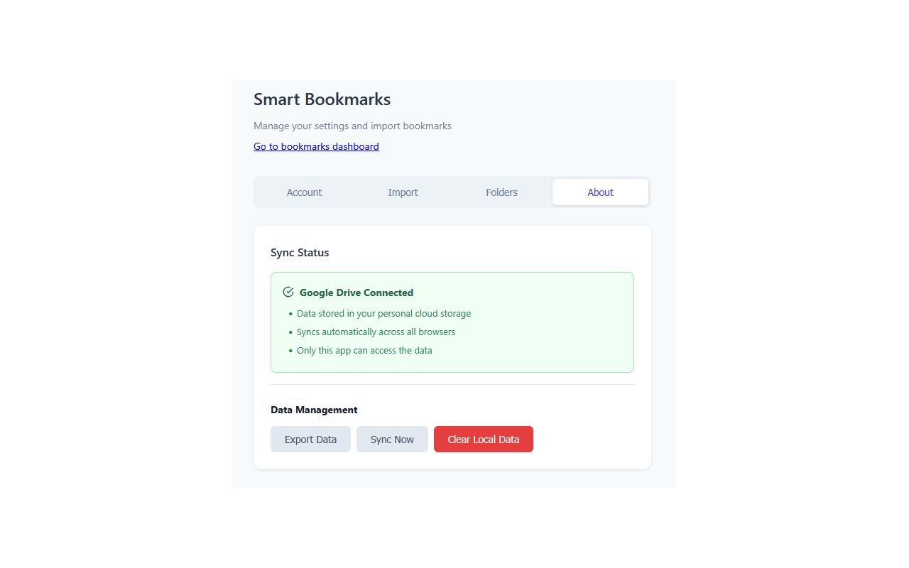The height and width of the screenshot is (568, 909).
Task: Click the Google Drive Connected status label
Action: 356,293
